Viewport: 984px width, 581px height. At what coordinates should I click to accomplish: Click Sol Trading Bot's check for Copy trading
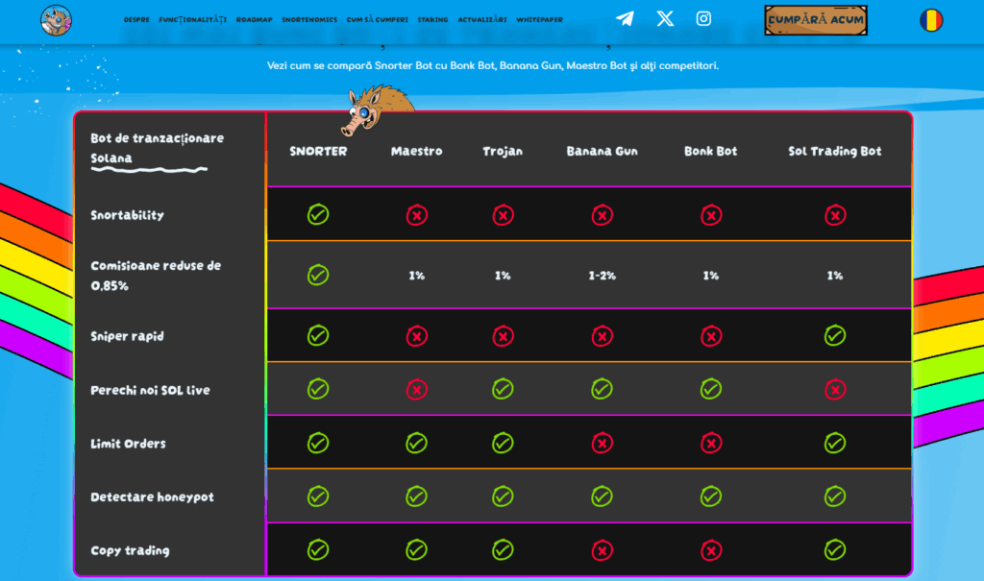click(835, 549)
